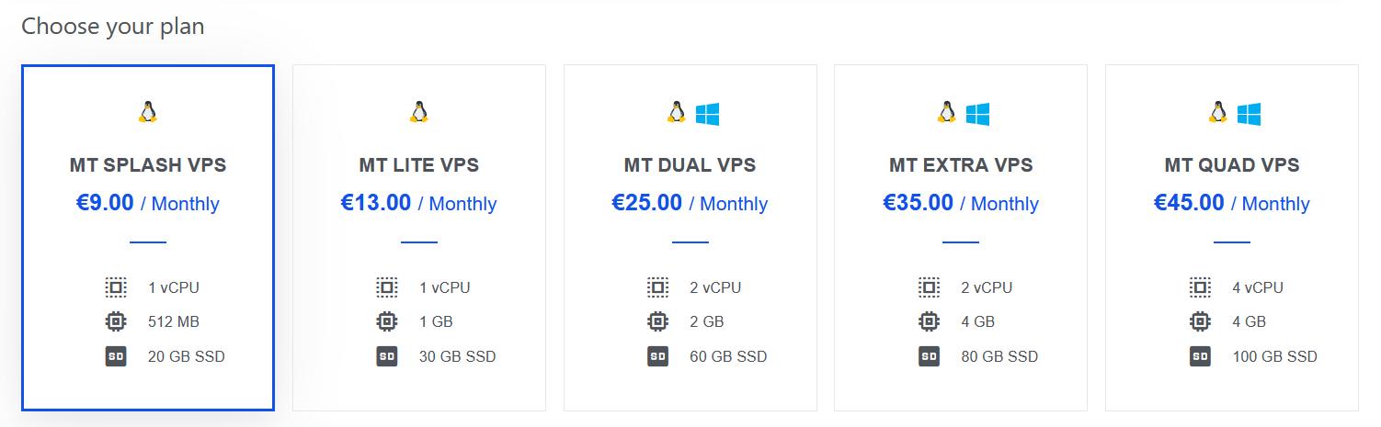Click the SSD icon beside 30 GB SSD

click(x=387, y=356)
